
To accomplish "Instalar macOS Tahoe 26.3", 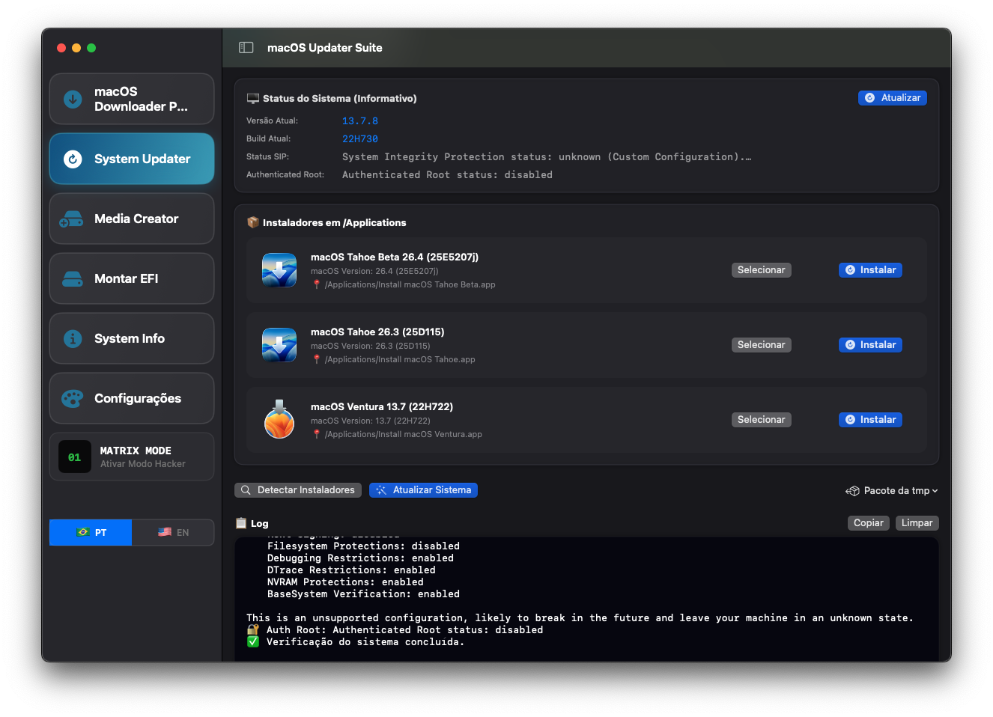I will 870,344.
